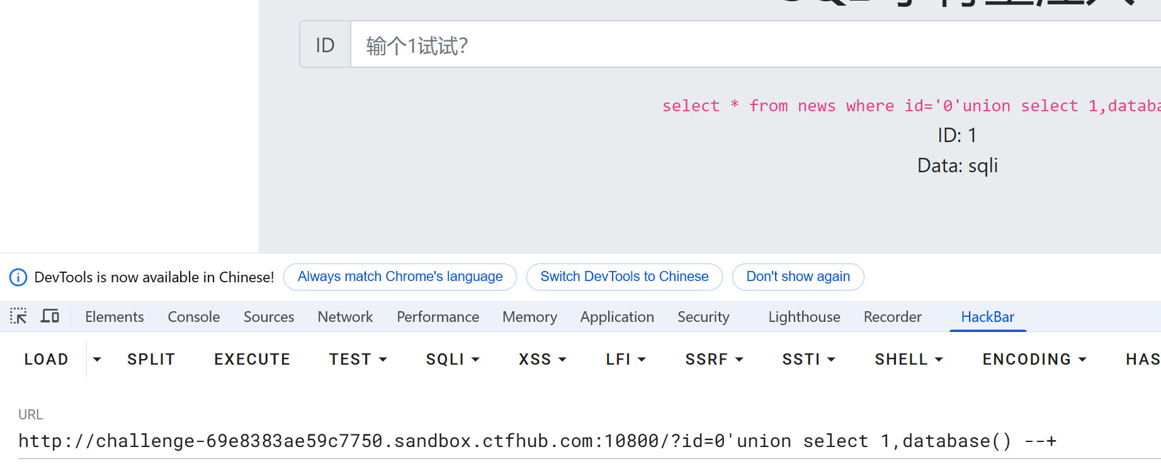Switch to the Console tab
The height and width of the screenshot is (464, 1161).
click(x=193, y=317)
